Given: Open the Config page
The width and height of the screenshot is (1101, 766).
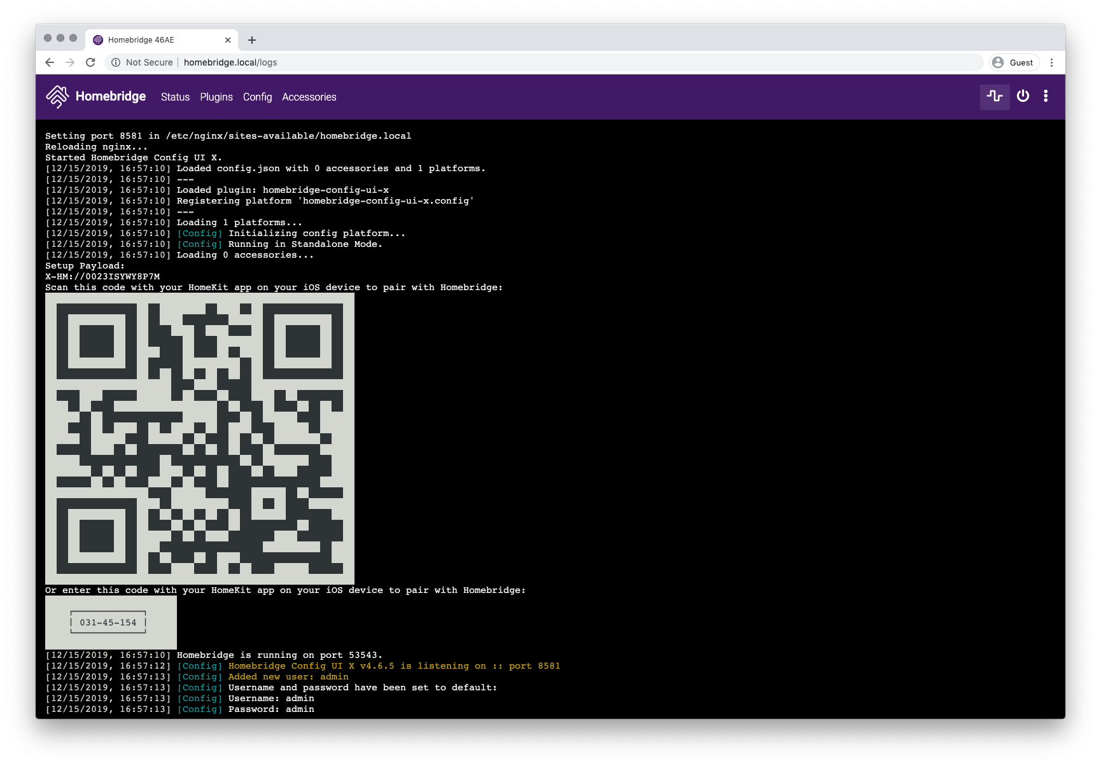Looking at the screenshot, I should tap(257, 97).
